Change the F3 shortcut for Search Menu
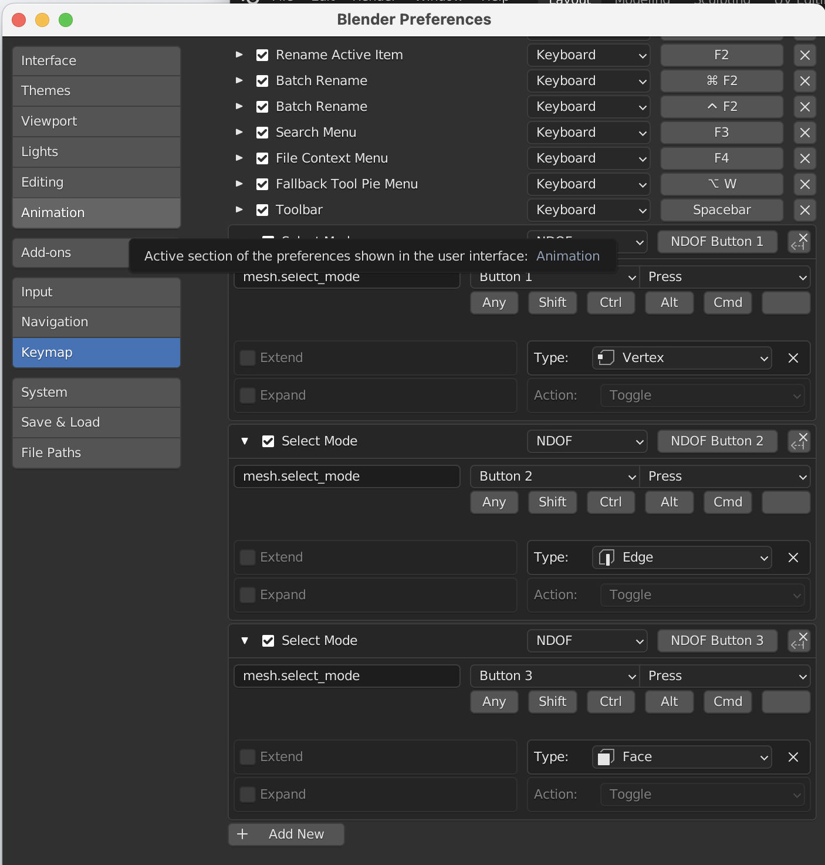Screen dimensions: 825x865 tap(722, 133)
